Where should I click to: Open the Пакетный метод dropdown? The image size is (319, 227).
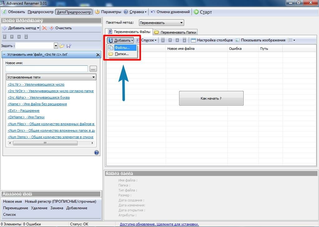(x=161, y=23)
